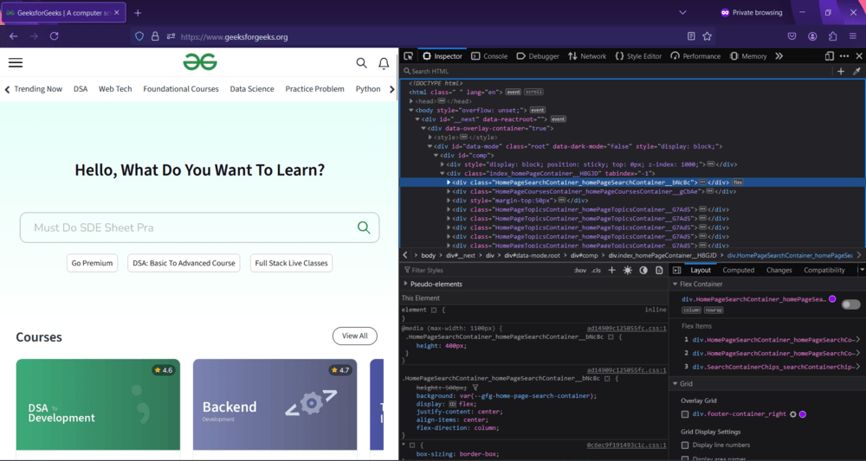The height and width of the screenshot is (461, 866).
Task: Open grid settings gear for footer-container_right
Action: click(793, 414)
